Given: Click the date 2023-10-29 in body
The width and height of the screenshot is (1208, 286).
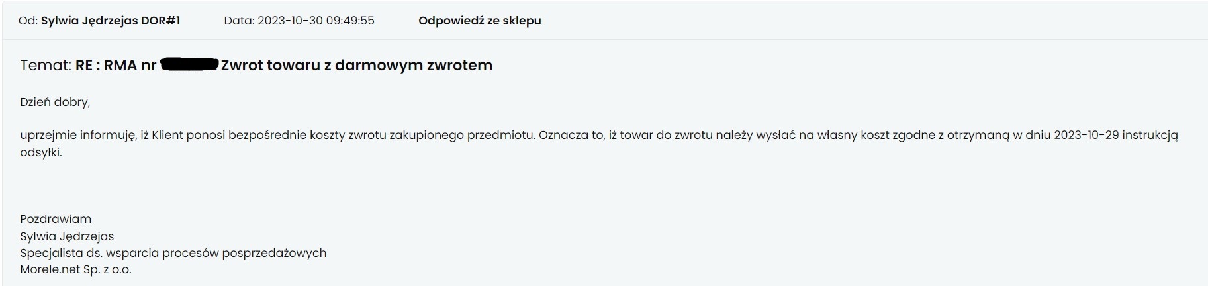Looking at the screenshot, I should pos(1086,135).
